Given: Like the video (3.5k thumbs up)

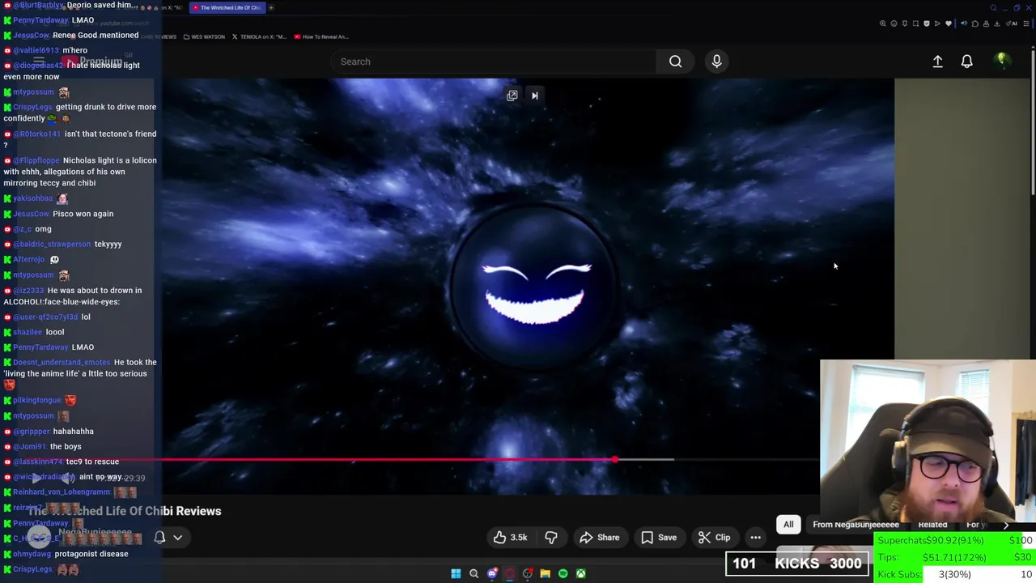Looking at the screenshot, I should tap(511, 538).
